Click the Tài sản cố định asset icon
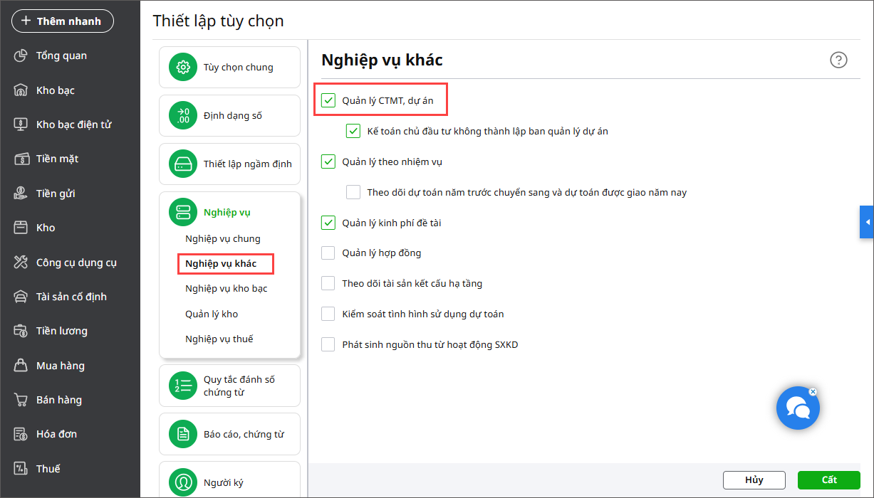 point(21,297)
